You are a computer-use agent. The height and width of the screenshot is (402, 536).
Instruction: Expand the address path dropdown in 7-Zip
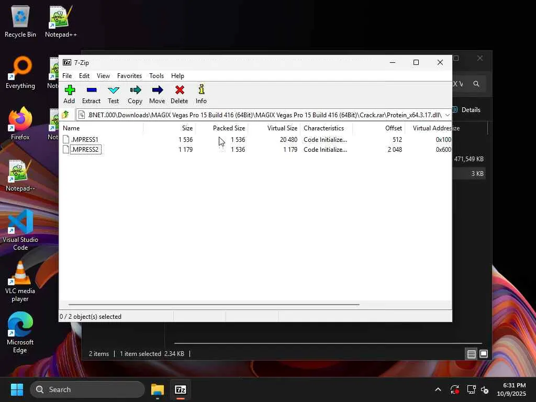click(x=447, y=115)
